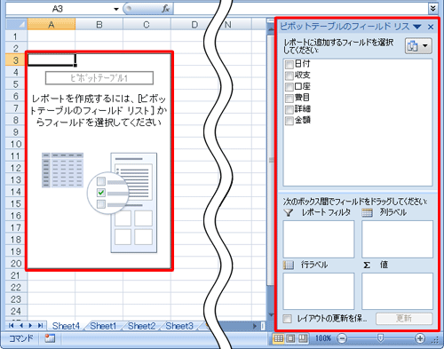
Task: Click the コマンド status bar text
Action: [x=21, y=338]
